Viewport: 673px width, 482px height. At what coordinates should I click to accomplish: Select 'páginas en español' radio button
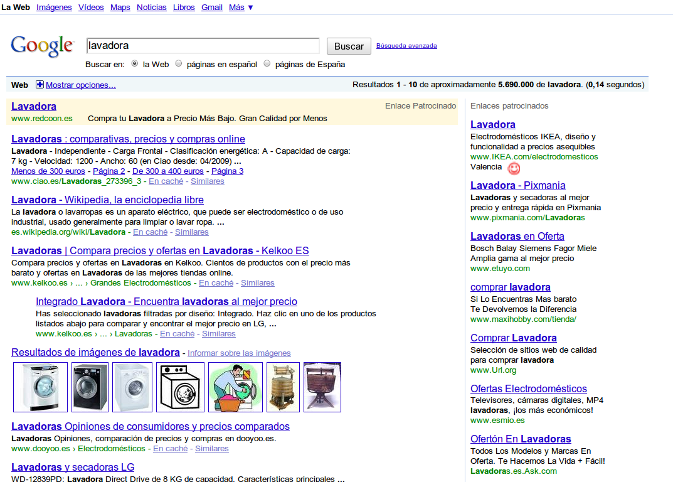(x=179, y=64)
